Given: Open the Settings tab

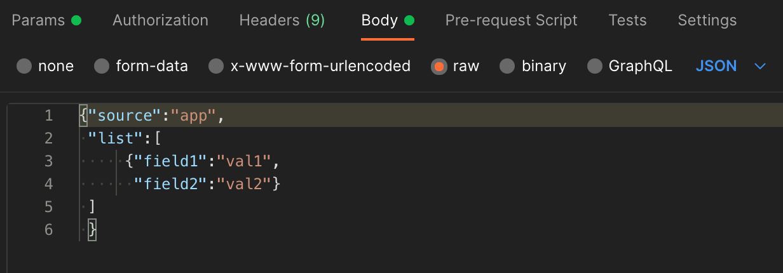Looking at the screenshot, I should tap(707, 20).
